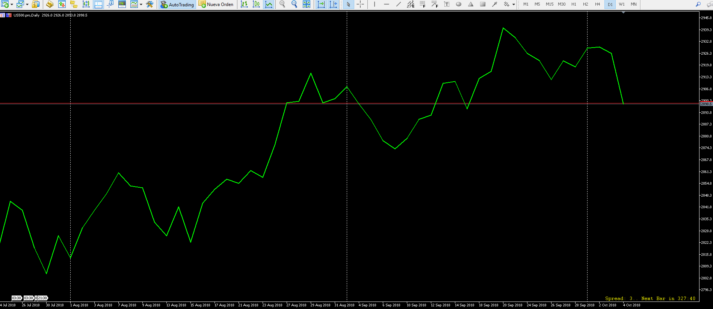Select the Text label tool
This screenshot has height=309, width=713.
(447, 4)
